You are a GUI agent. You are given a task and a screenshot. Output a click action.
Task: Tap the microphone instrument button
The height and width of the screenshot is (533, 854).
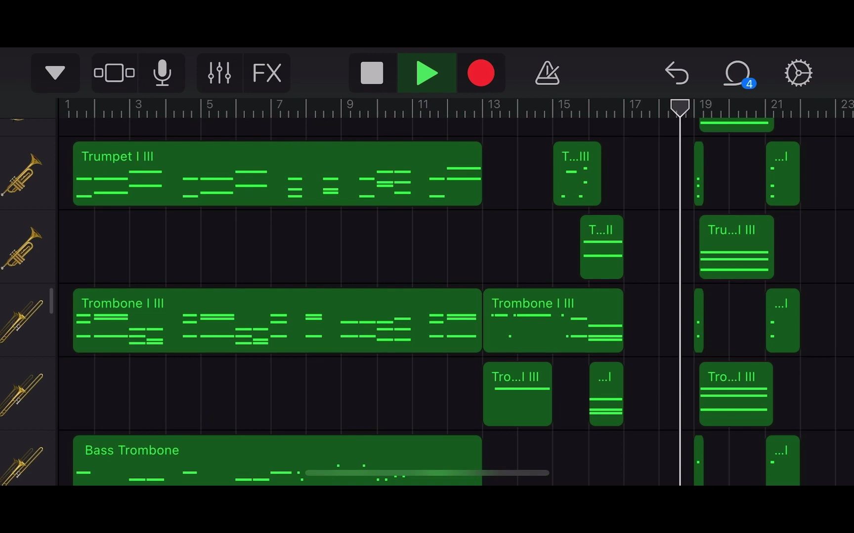(162, 73)
